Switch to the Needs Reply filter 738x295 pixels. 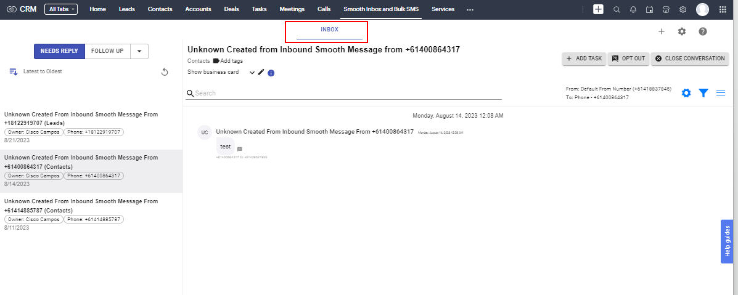(x=59, y=51)
